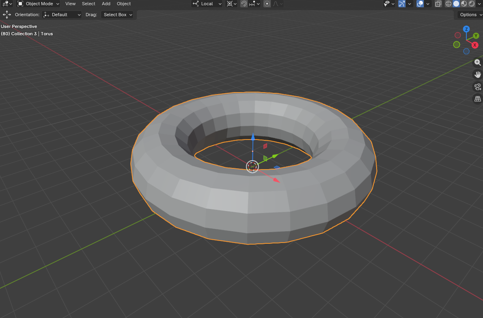
Task: Switch to rendered viewport shading
Action: 472,4
